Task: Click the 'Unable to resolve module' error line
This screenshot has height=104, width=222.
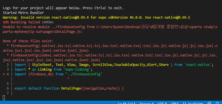Action: tap(110, 27)
